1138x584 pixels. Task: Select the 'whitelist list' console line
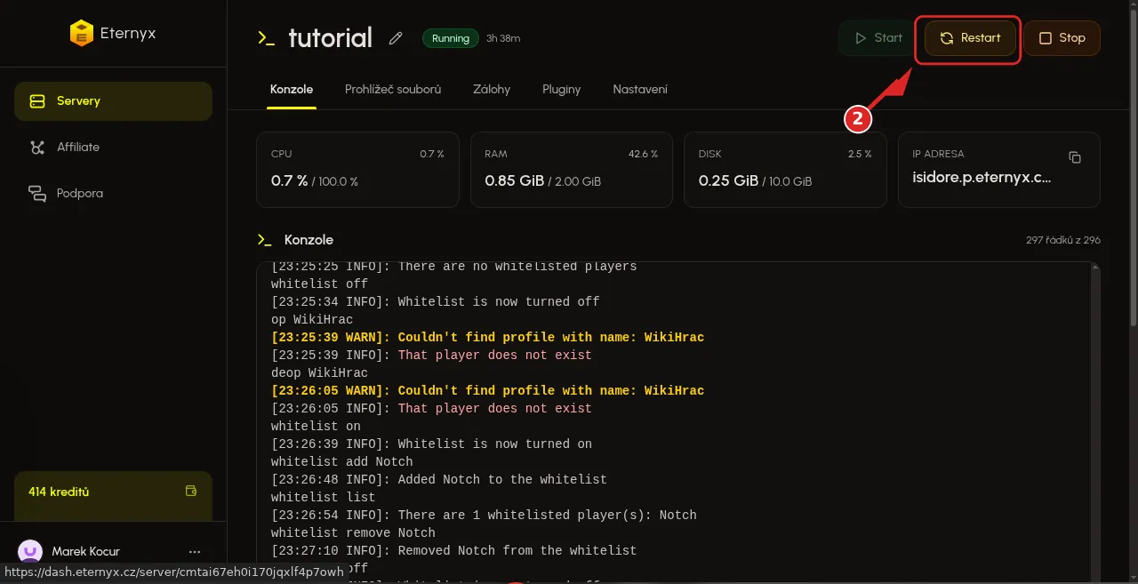click(324, 498)
